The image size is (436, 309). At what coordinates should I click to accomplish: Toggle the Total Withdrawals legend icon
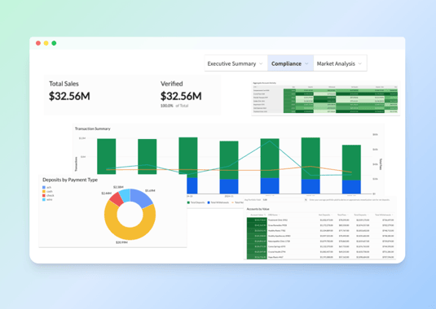click(x=209, y=202)
